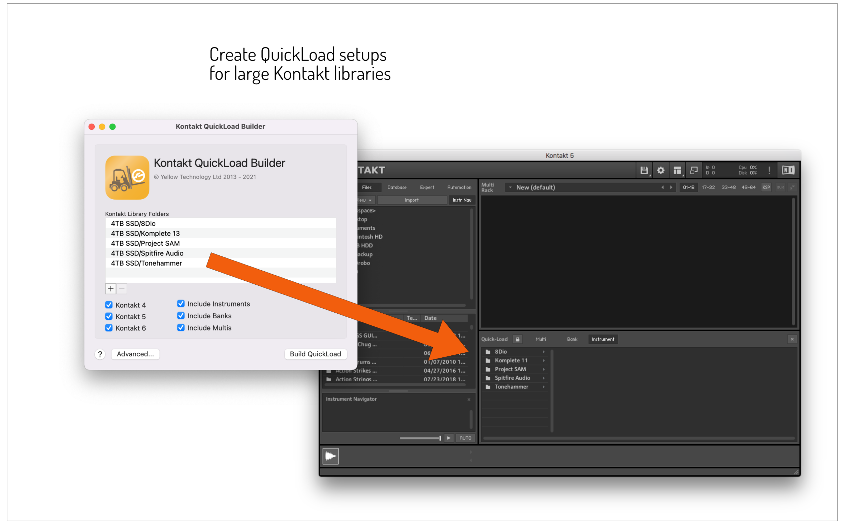The image size is (842, 526).
Task: Open the Kontakt save (floppy disk) menu
Action: coord(644,170)
